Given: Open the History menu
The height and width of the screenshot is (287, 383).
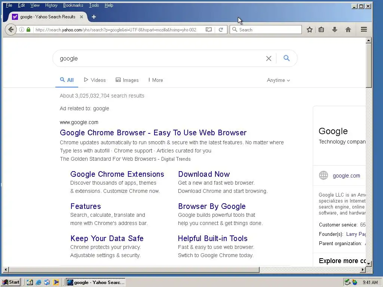Looking at the screenshot, I should tap(51, 5).
